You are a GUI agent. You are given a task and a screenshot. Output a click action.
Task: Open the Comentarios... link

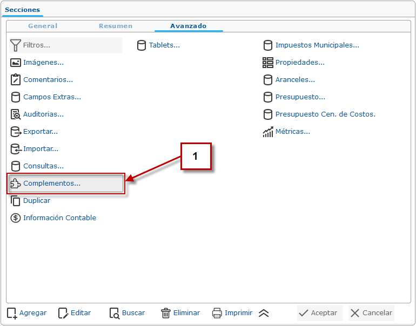tap(48, 80)
